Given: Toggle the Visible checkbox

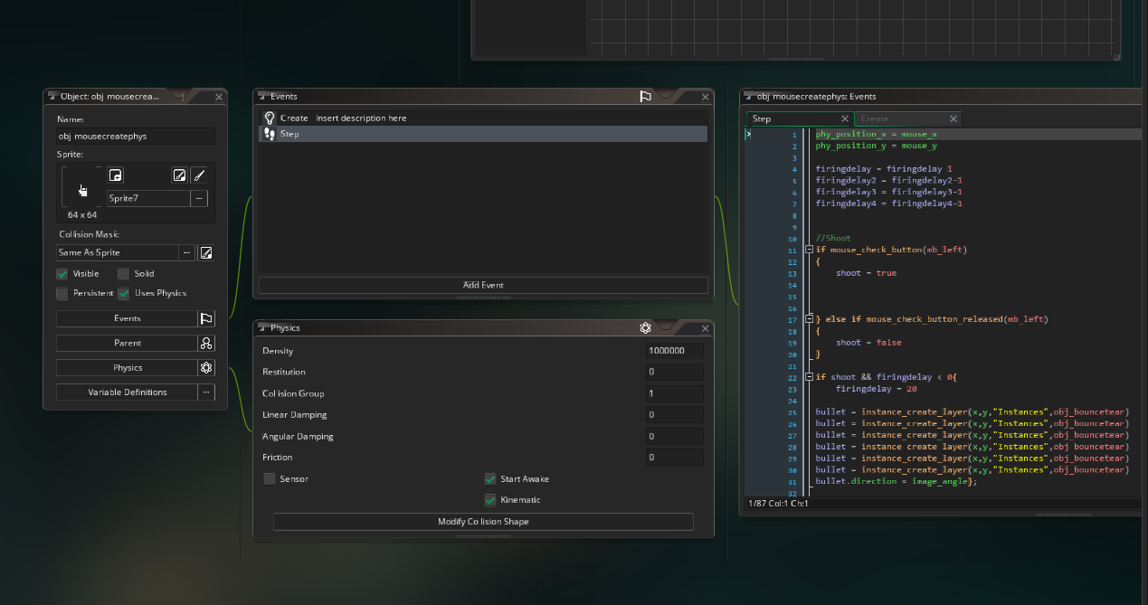Looking at the screenshot, I should point(62,273).
